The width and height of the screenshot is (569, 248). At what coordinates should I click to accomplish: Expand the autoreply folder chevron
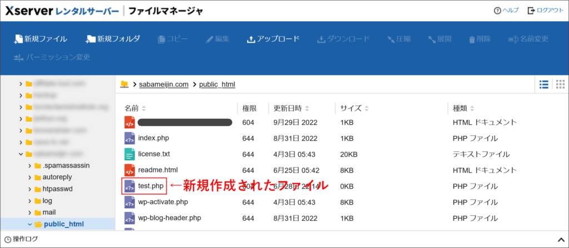30,178
